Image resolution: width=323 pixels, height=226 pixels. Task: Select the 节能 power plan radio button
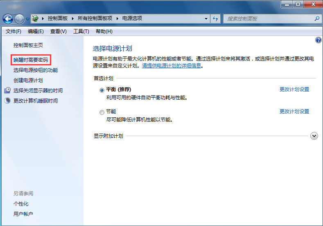[x=102, y=112]
